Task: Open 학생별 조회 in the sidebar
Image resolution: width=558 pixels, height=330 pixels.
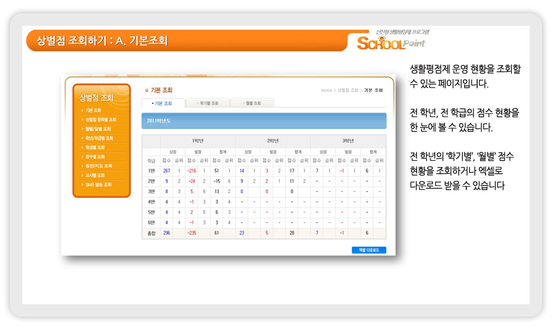Action: point(95,147)
